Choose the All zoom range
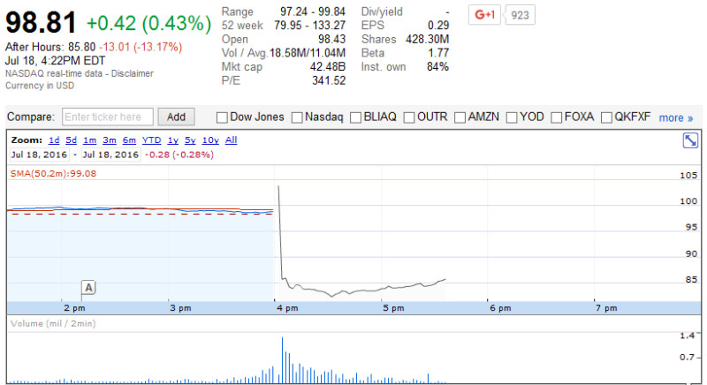The image size is (707, 385). coord(231,140)
